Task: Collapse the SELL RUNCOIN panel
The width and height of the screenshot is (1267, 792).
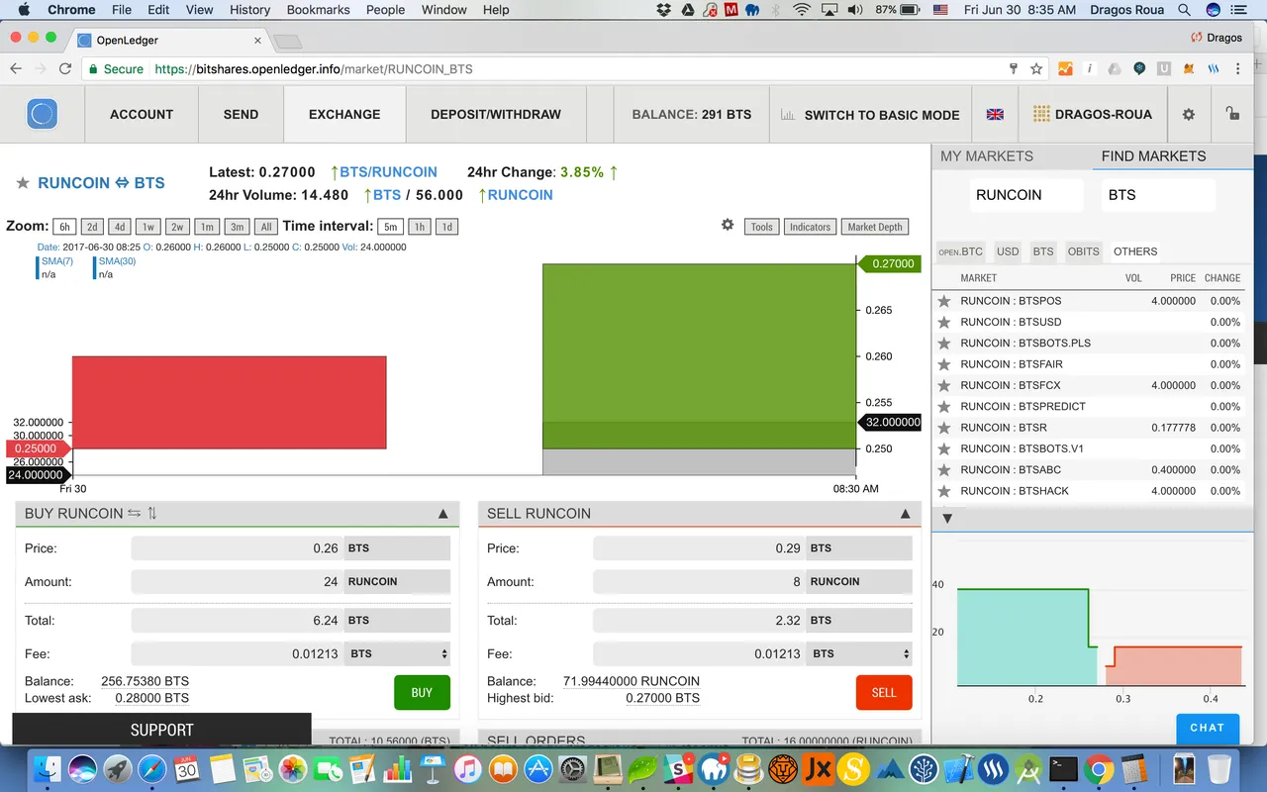Action: pos(905,514)
